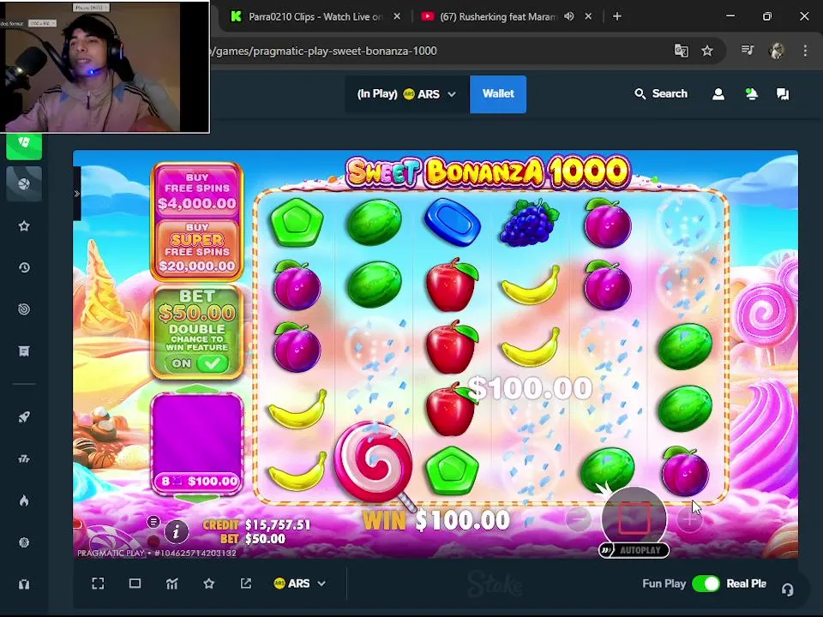Close the Rusherking YouTube tab

[588, 17]
